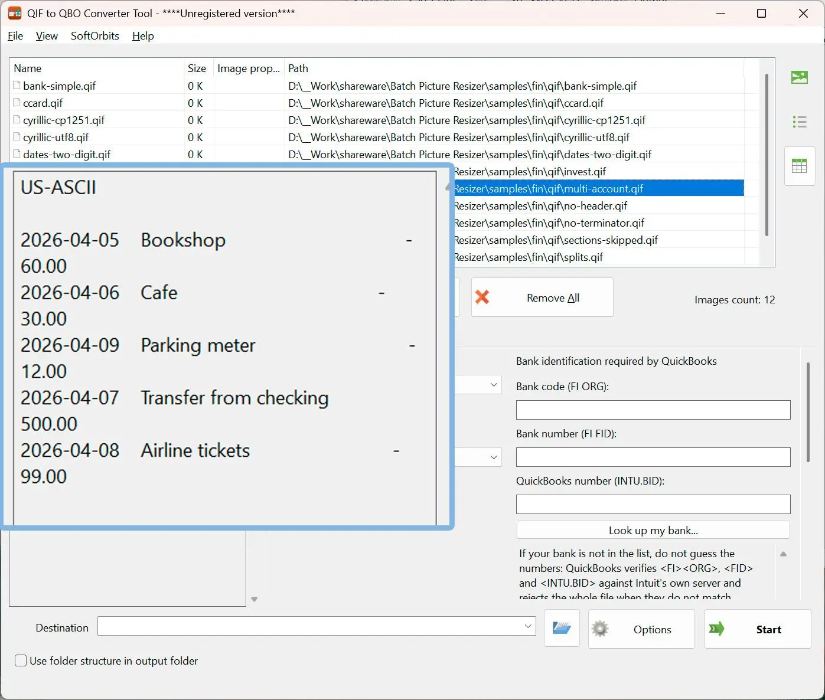Select the cyrillic-utf8.qif file row

pos(377,138)
